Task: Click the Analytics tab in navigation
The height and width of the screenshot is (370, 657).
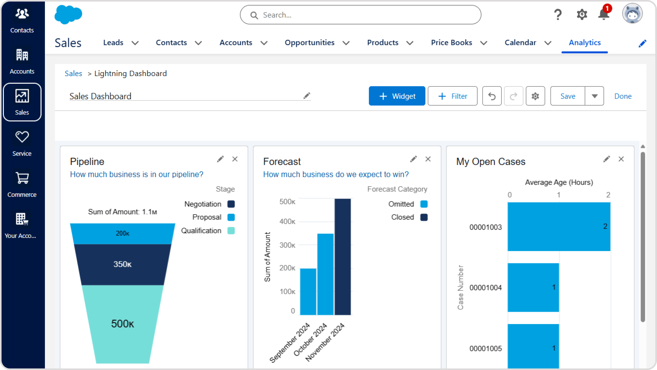Action: 585,42
